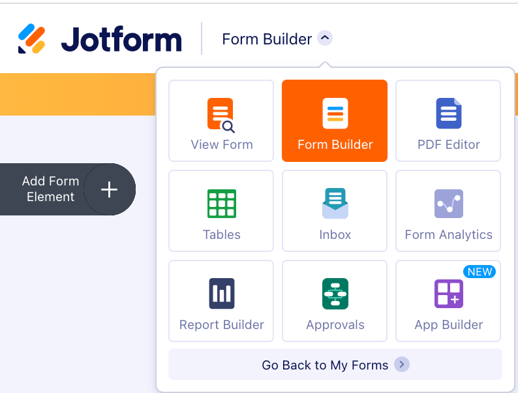Open the Inbox tile

[334, 211]
